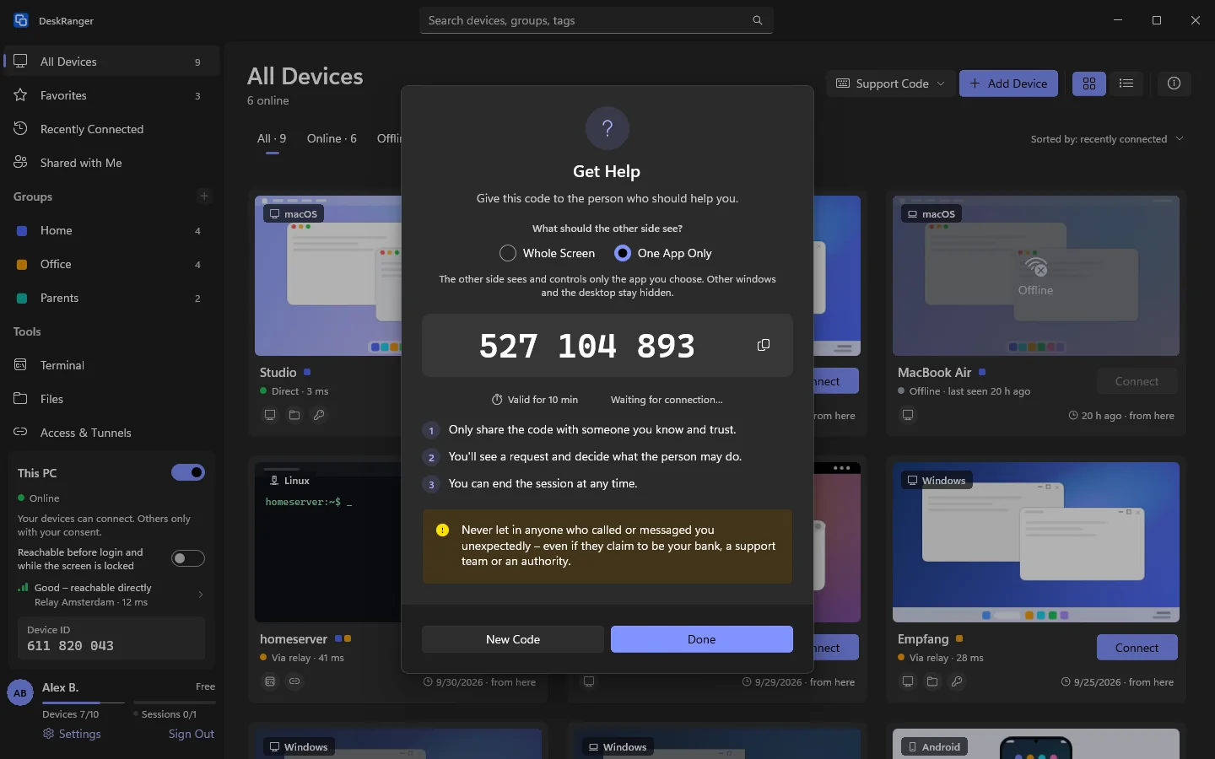This screenshot has height=759, width=1215.
Task: Open file transfer for Studio device
Action: point(294,415)
